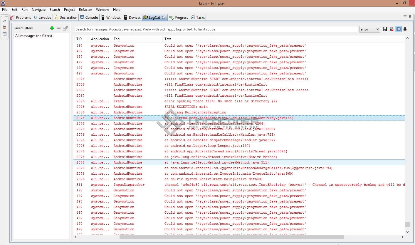Restore down the Eclipse window
Image resolution: width=415 pixels, height=245 pixels.
point(404,3)
